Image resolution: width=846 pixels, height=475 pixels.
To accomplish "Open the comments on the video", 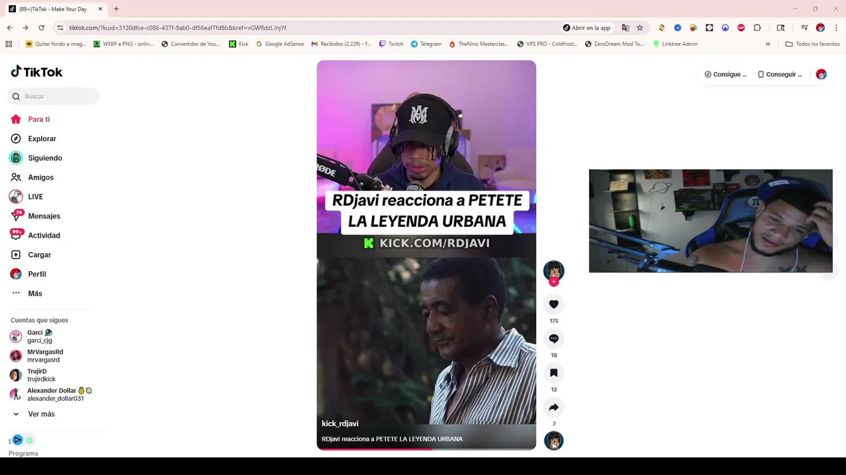I will (x=554, y=338).
